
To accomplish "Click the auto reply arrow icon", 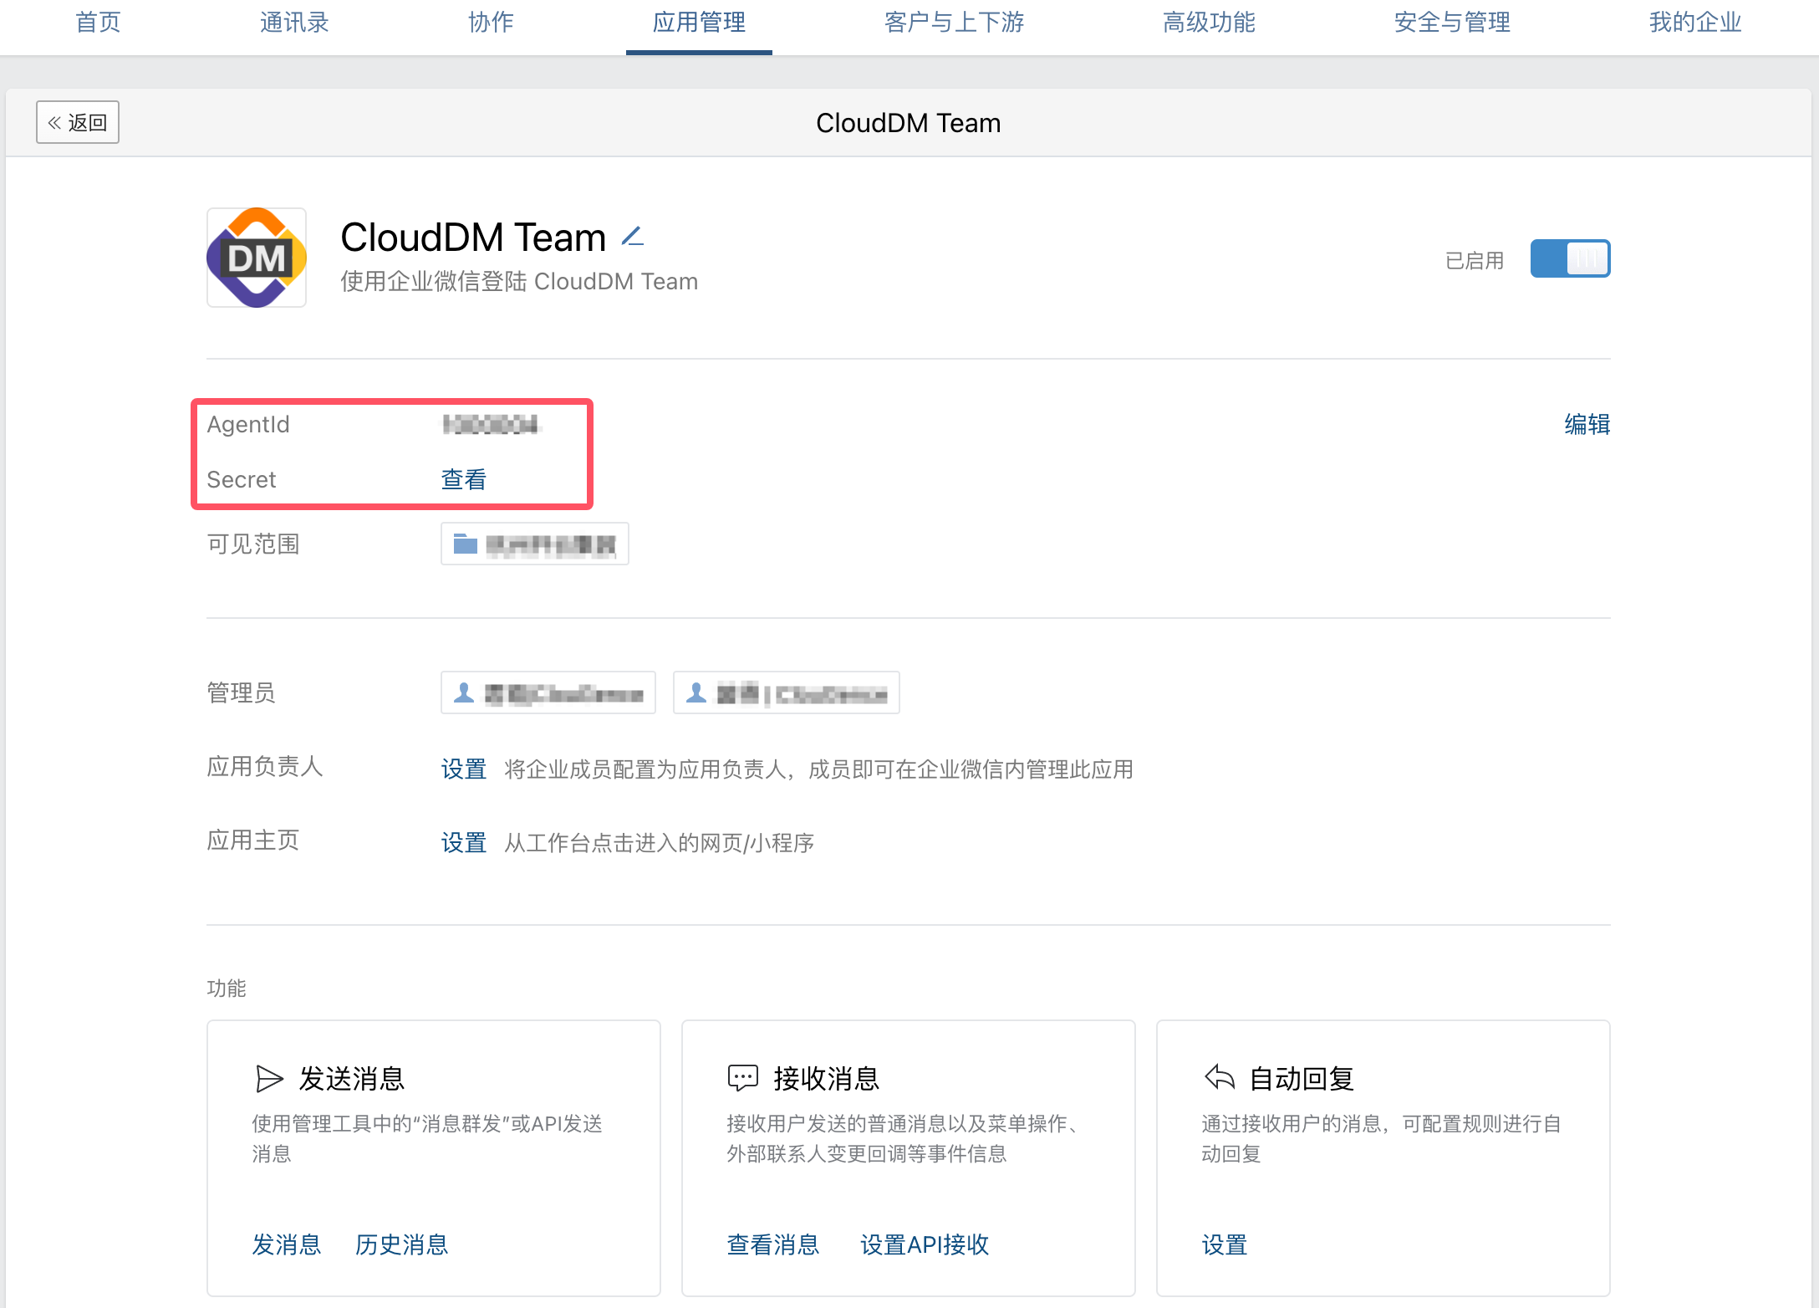I will point(1220,1077).
